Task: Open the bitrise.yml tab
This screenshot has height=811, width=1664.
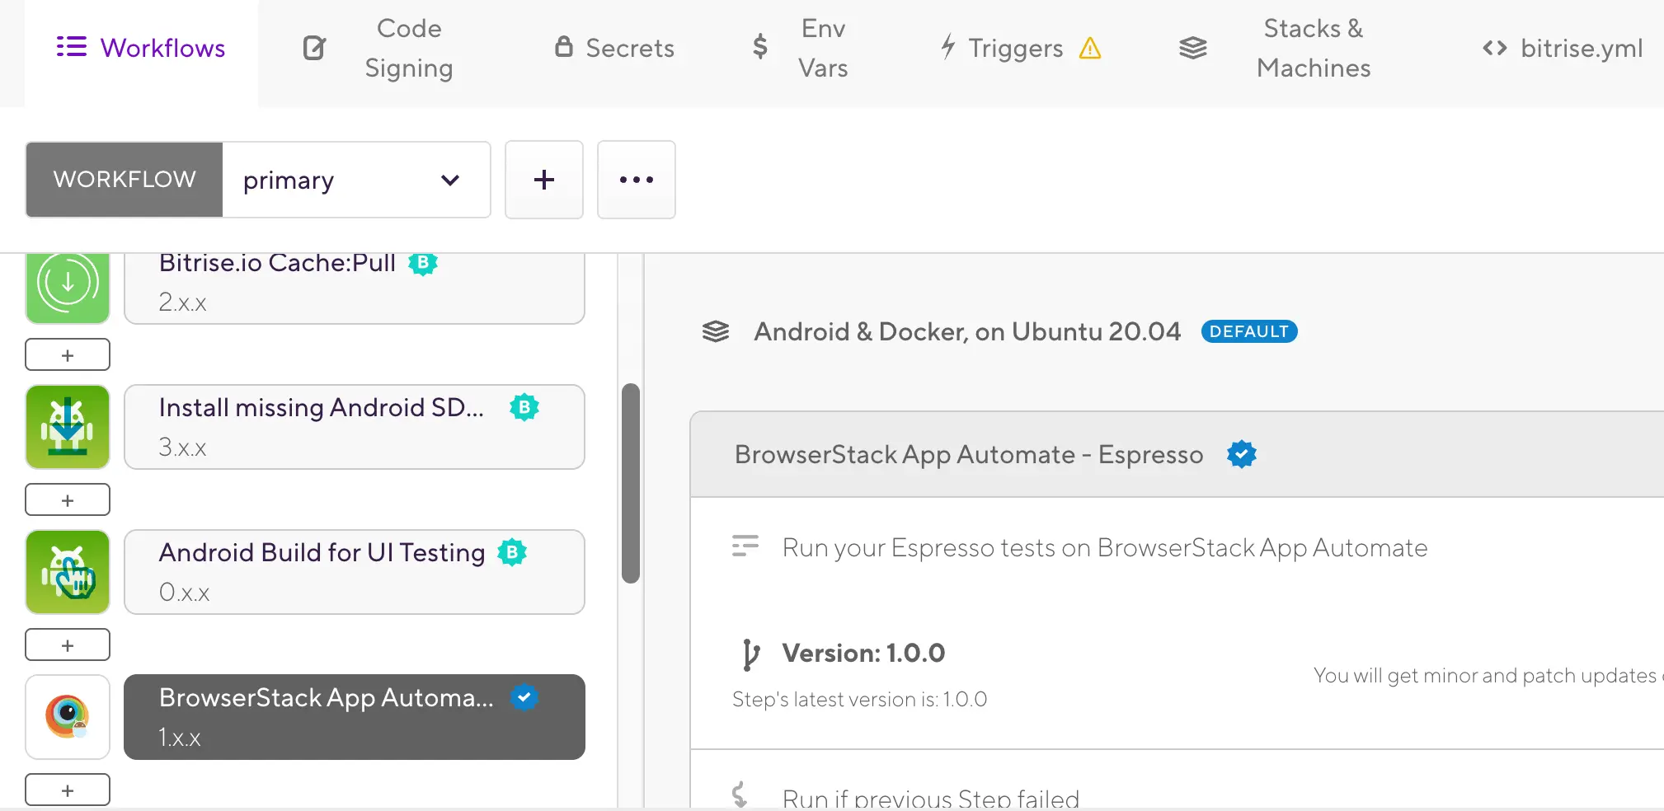Action: [x=1562, y=49]
